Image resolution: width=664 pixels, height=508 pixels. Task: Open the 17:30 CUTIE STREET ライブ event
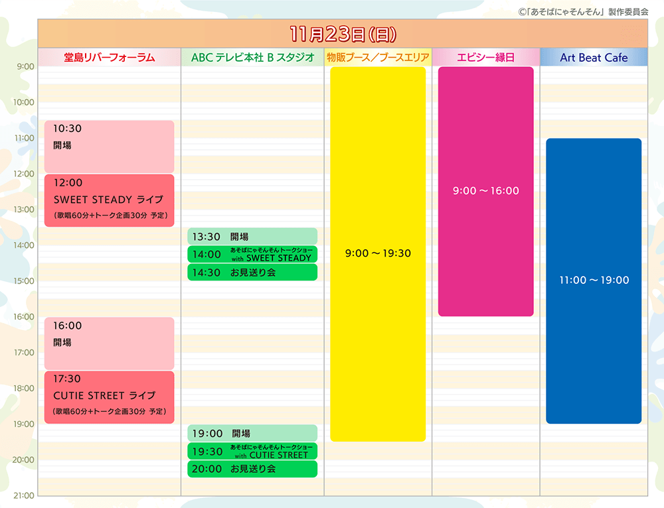click(x=110, y=397)
